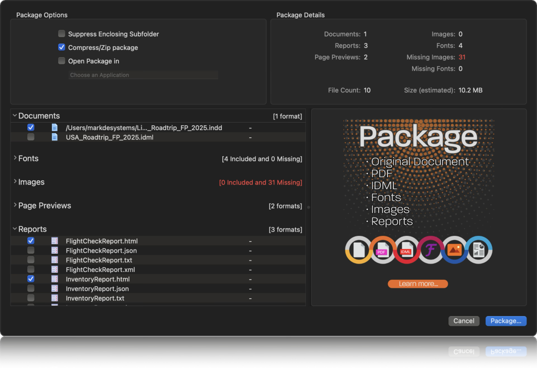Viewport: 537px width, 370px height.
Task: Click the Package... button
Action: (506, 321)
